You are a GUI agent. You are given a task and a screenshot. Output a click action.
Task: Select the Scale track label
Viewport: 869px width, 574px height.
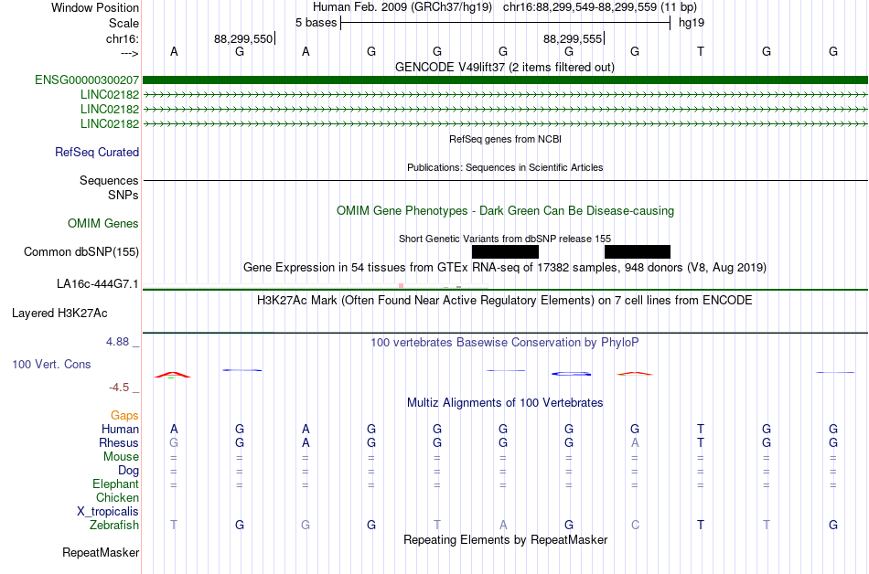pos(123,23)
